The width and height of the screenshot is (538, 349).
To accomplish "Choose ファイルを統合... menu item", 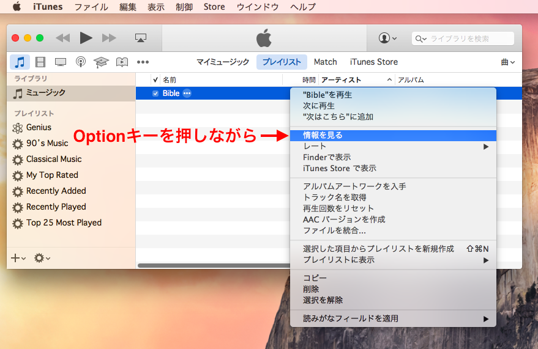I will coord(393,230).
